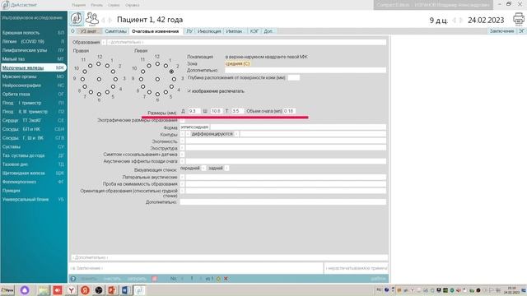Click the Д size field showing 9.3

[194, 111]
